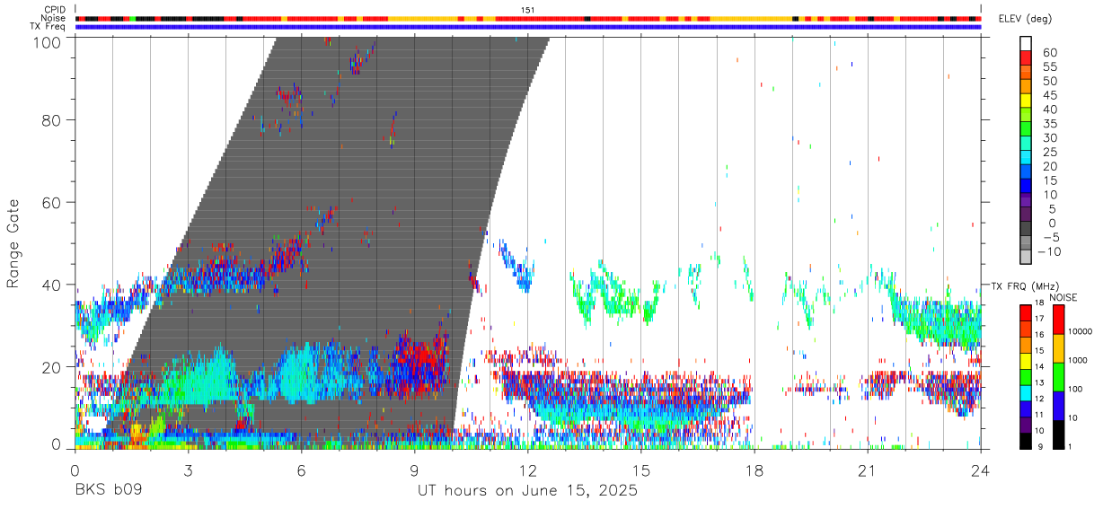This screenshot has width=1103, height=509.
Task: Click the CPID label
Action: click(x=54, y=9)
